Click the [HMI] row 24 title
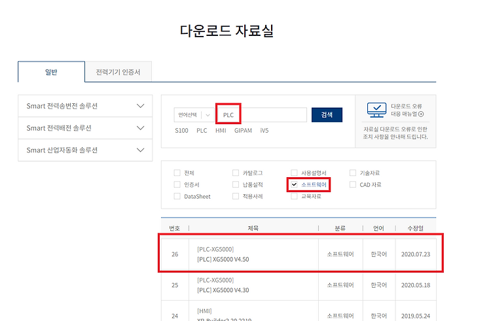This screenshot has width=491, height=321. click(204, 311)
